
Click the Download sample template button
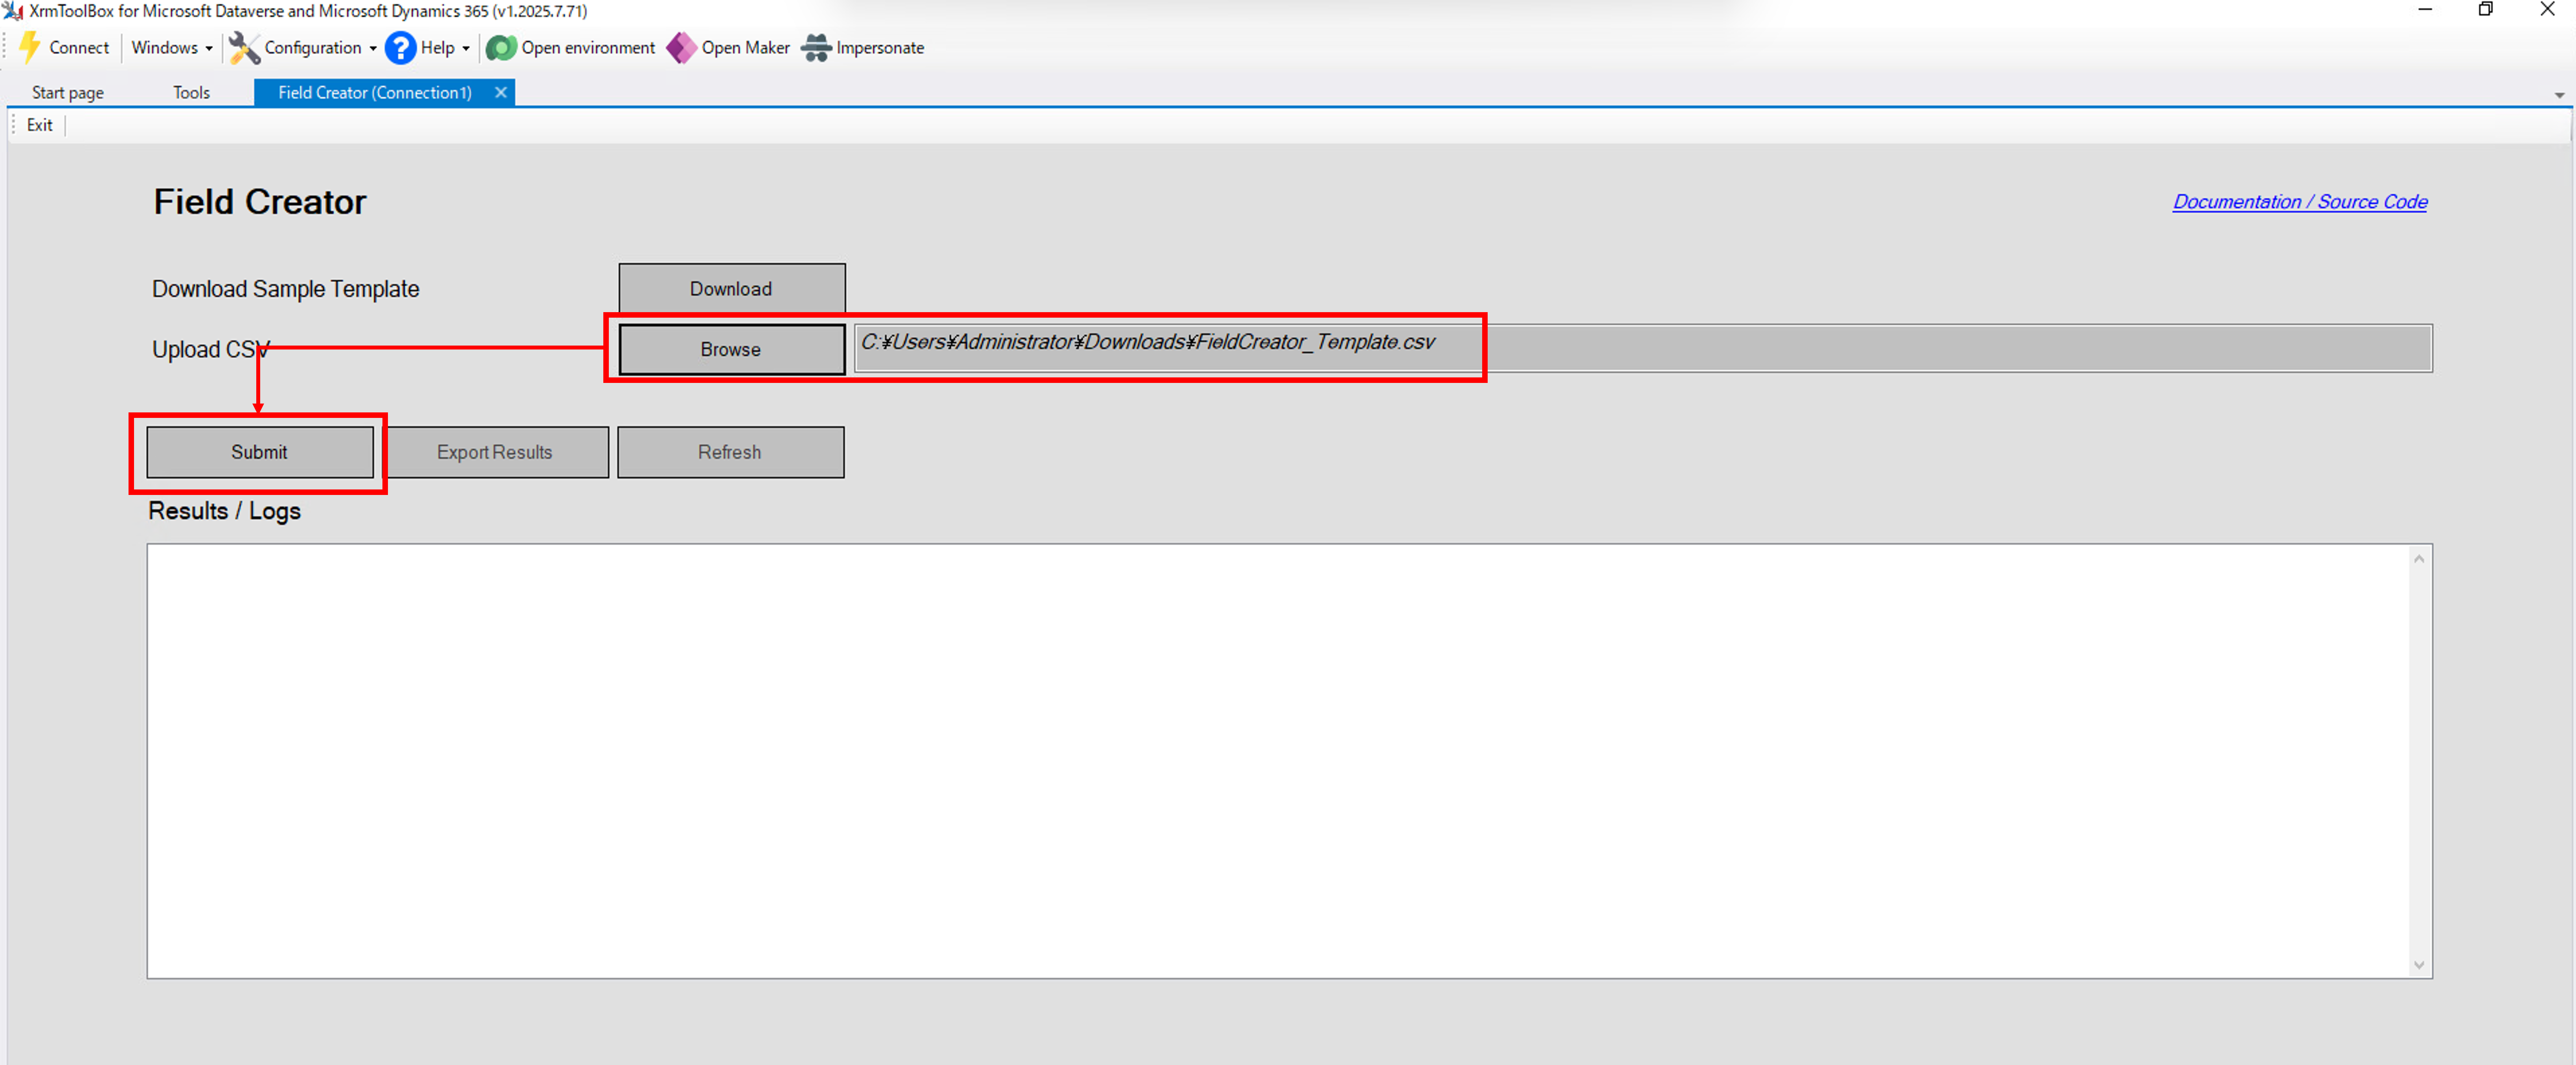pos(731,288)
